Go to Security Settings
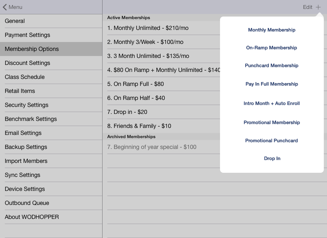The width and height of the screenshot is (327, 238). [x=51, y=105]
